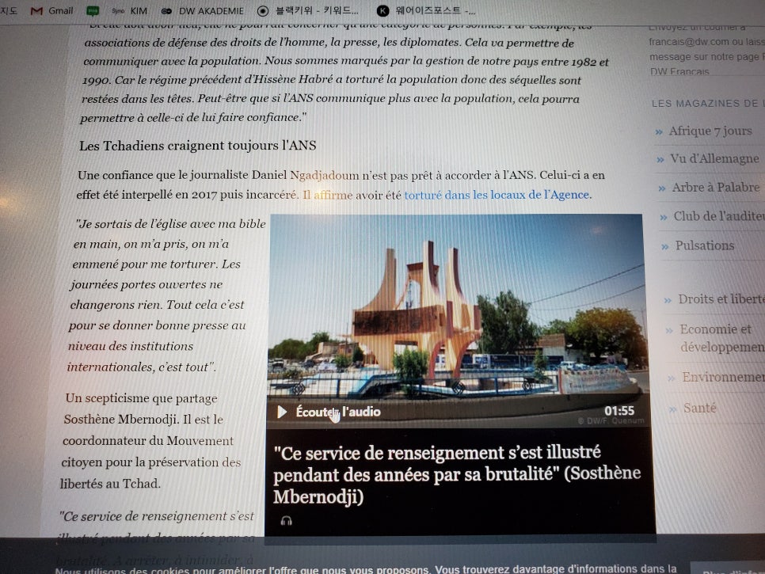Viewport: 765px width, 574px height.
Task: Open the green bookmark icon before KIM
Action: 93,11
